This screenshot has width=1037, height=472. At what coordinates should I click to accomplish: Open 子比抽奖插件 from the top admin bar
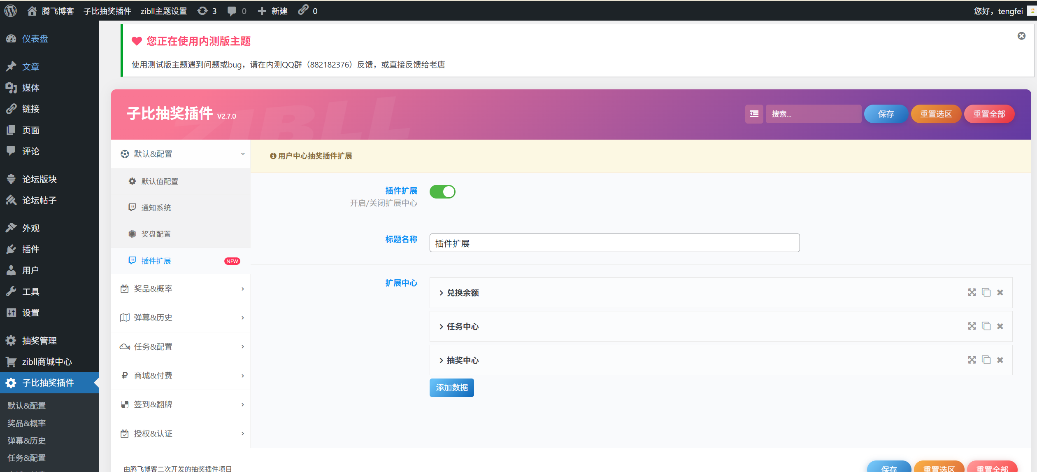click(x=107, y=11)
